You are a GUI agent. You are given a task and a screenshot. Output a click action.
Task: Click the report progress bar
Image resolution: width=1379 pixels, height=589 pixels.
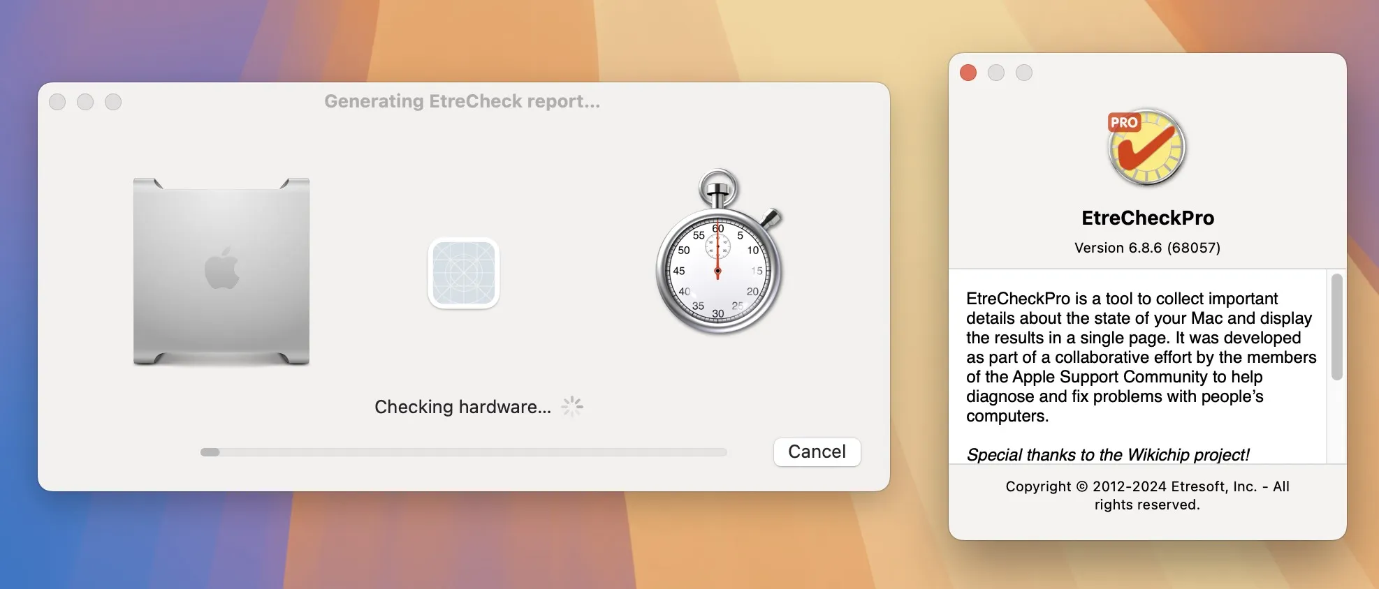[463, 452]
